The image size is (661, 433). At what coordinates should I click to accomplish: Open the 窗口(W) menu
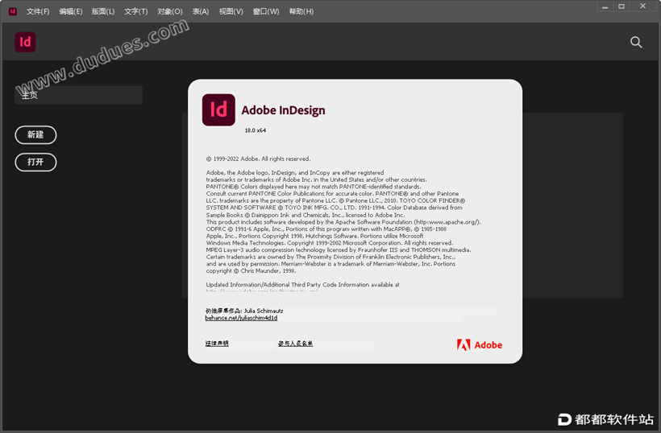266,11
